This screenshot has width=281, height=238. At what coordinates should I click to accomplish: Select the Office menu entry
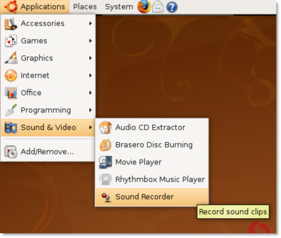48,93
